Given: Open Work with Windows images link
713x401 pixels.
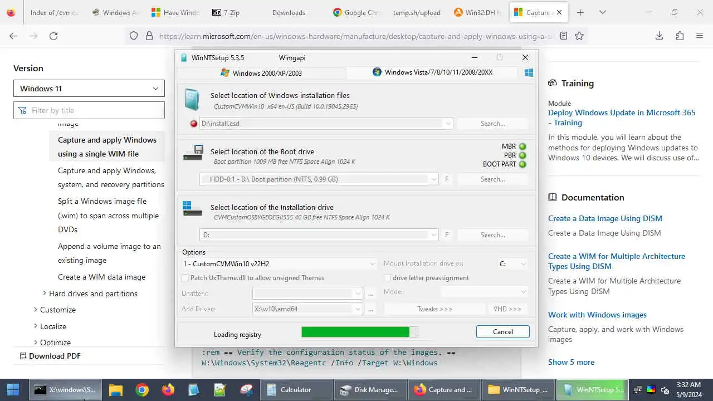Looking at the screenshot, I should click(597, 315).
